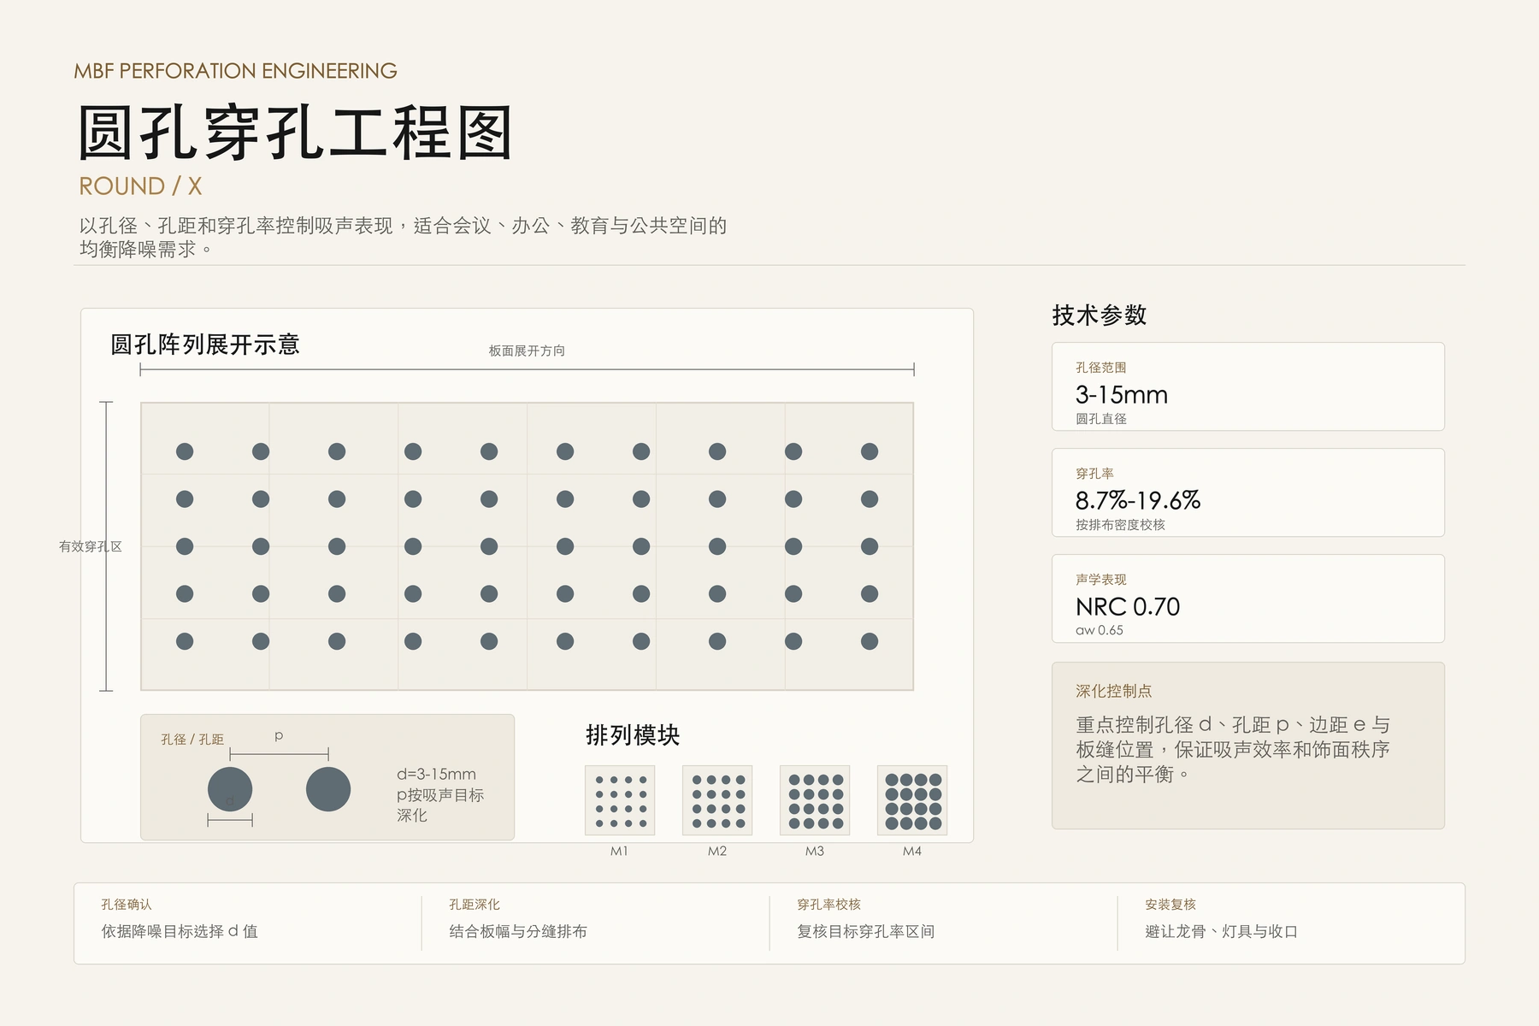Click the 穿孔率校核 step label

[x=829, y=905]
